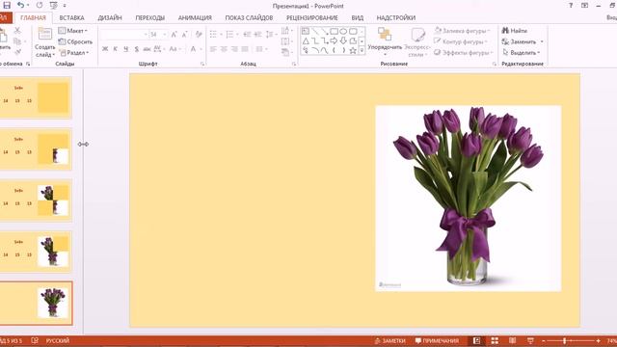Screen dimensions: 617x347
Task: Pick the triangle shape in shapes gallery
Action: tap(306, 40)
